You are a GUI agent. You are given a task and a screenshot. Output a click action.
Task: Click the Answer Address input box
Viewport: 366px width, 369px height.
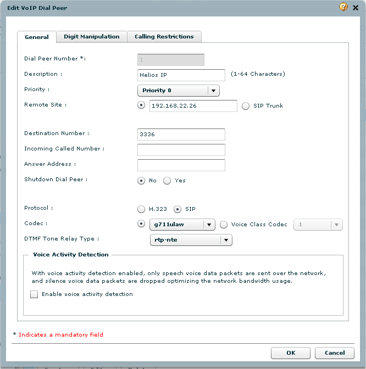pos(181,165)
